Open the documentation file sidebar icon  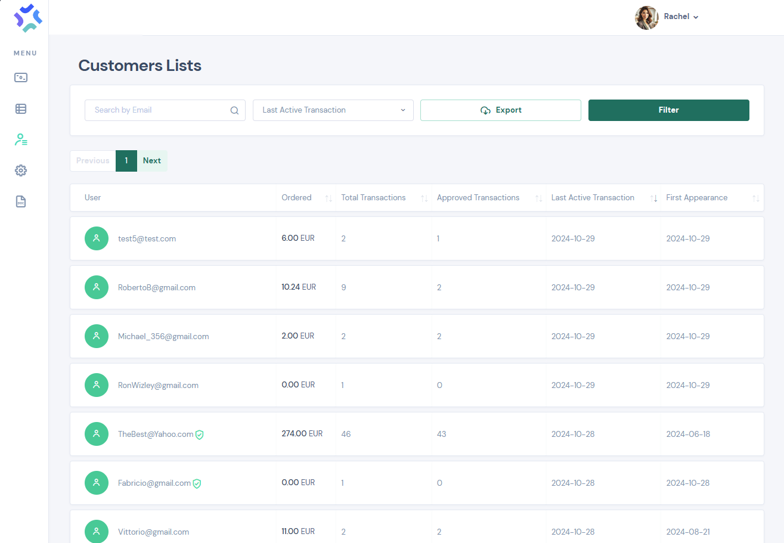click(21, 201)
